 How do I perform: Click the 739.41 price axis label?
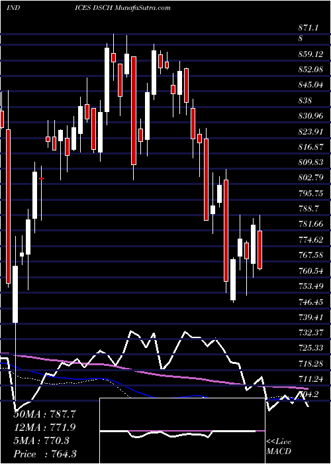click(x=310, y=317)
